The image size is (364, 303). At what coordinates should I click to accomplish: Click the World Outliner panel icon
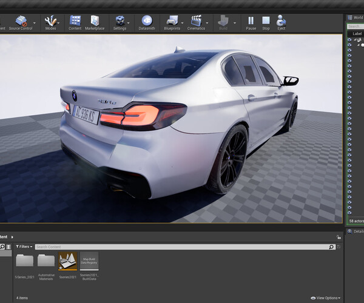coord(350,18)
